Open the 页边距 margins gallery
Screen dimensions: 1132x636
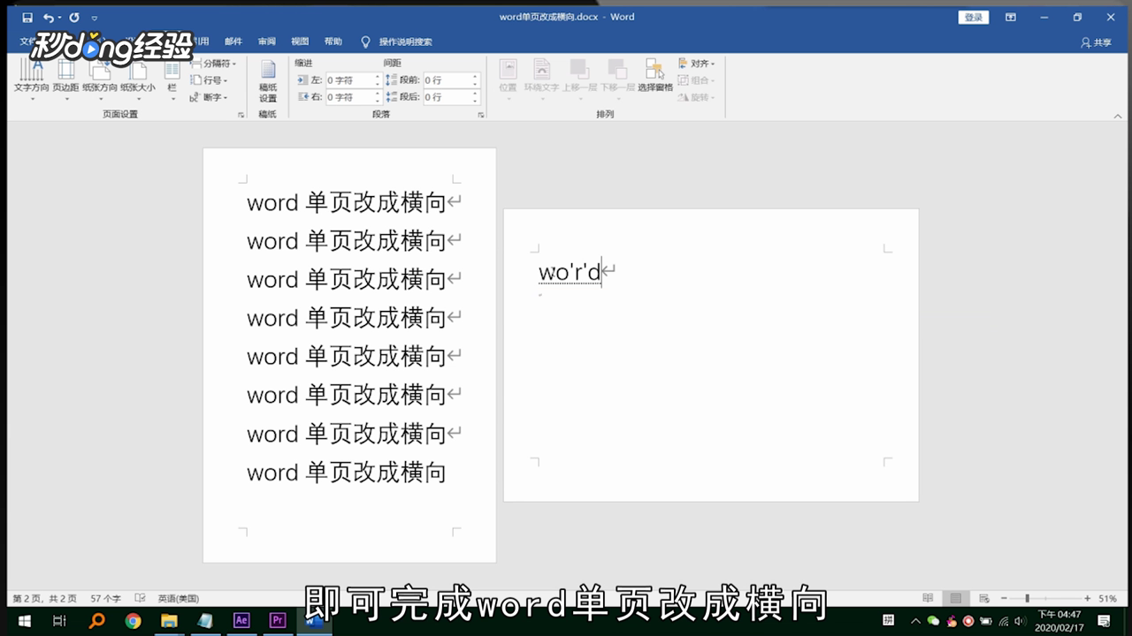[x=66, y=79]
